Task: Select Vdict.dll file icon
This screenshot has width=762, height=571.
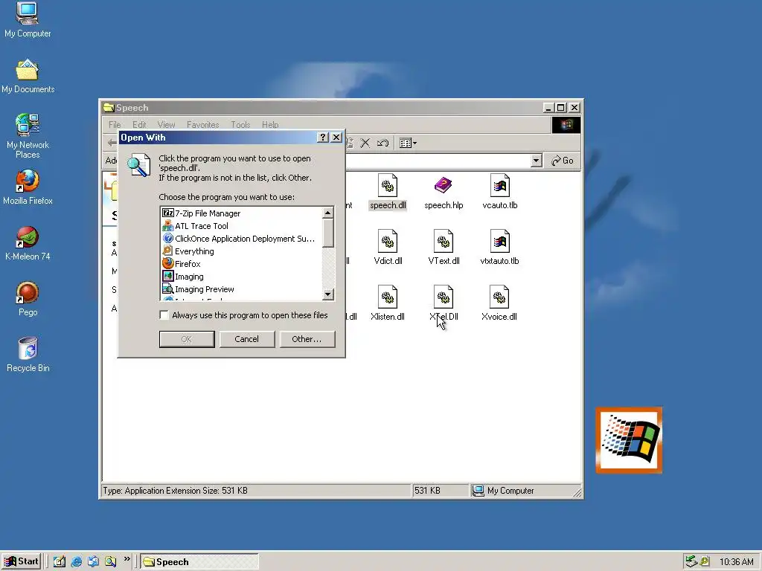Action: click(387, 247)
